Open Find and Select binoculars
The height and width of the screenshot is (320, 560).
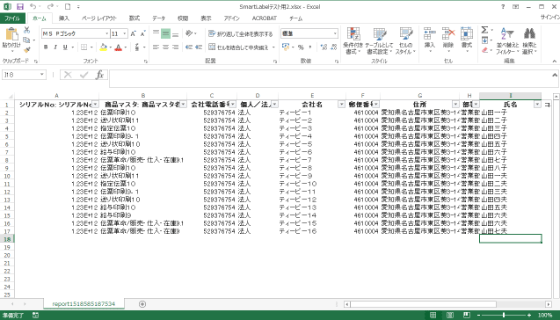point(529,40)
